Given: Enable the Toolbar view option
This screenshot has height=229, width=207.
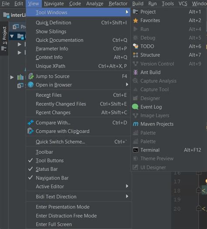Looking at the screenshot, I should [x=79, y=152].
